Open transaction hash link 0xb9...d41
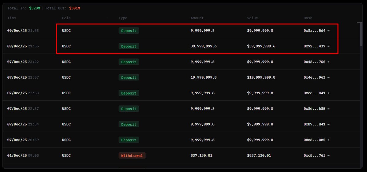 [316, 124]
